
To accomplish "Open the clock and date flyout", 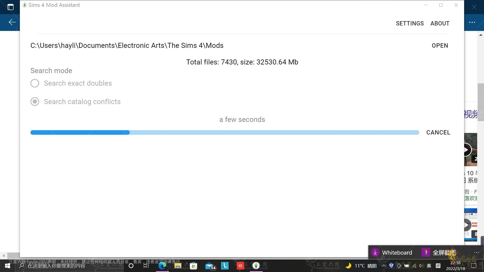I will (456, 266).
